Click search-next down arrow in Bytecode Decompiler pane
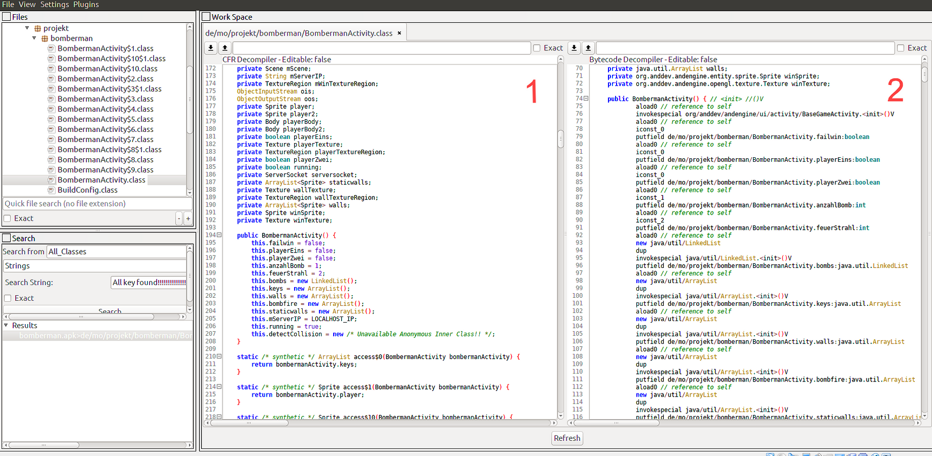This screenshot has width=932, height=456. click(x=574, y=48)
